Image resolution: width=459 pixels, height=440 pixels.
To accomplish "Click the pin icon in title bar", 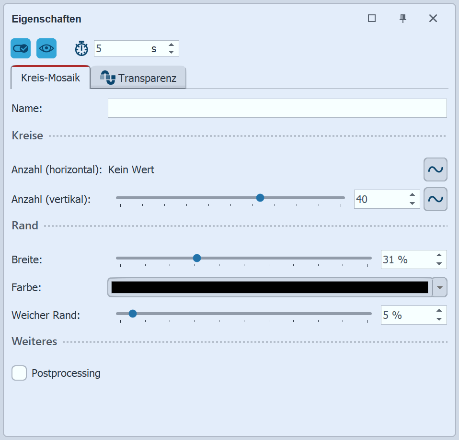I will 403,19.
